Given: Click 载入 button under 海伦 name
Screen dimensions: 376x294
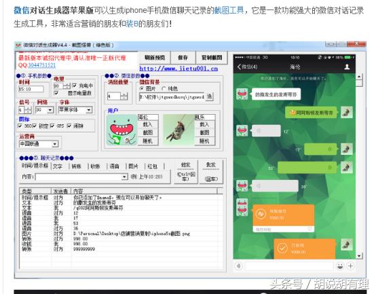Looking at the screenshot, I should (x=148, y=124).
